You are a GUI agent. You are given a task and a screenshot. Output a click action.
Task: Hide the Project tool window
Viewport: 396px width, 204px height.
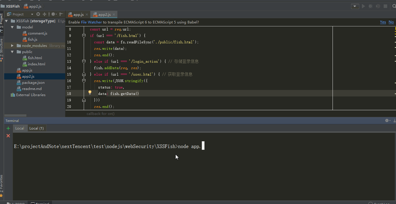[x=61, y=14]
